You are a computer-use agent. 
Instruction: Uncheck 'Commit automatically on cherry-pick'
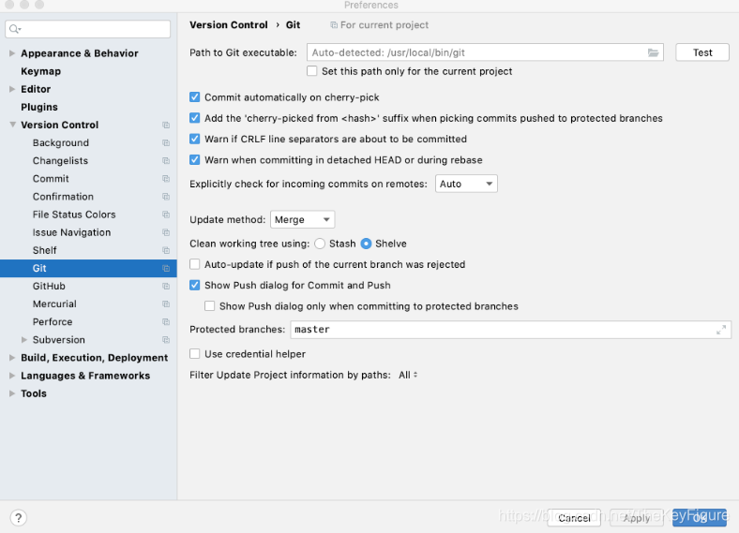(x=195, y=97)
